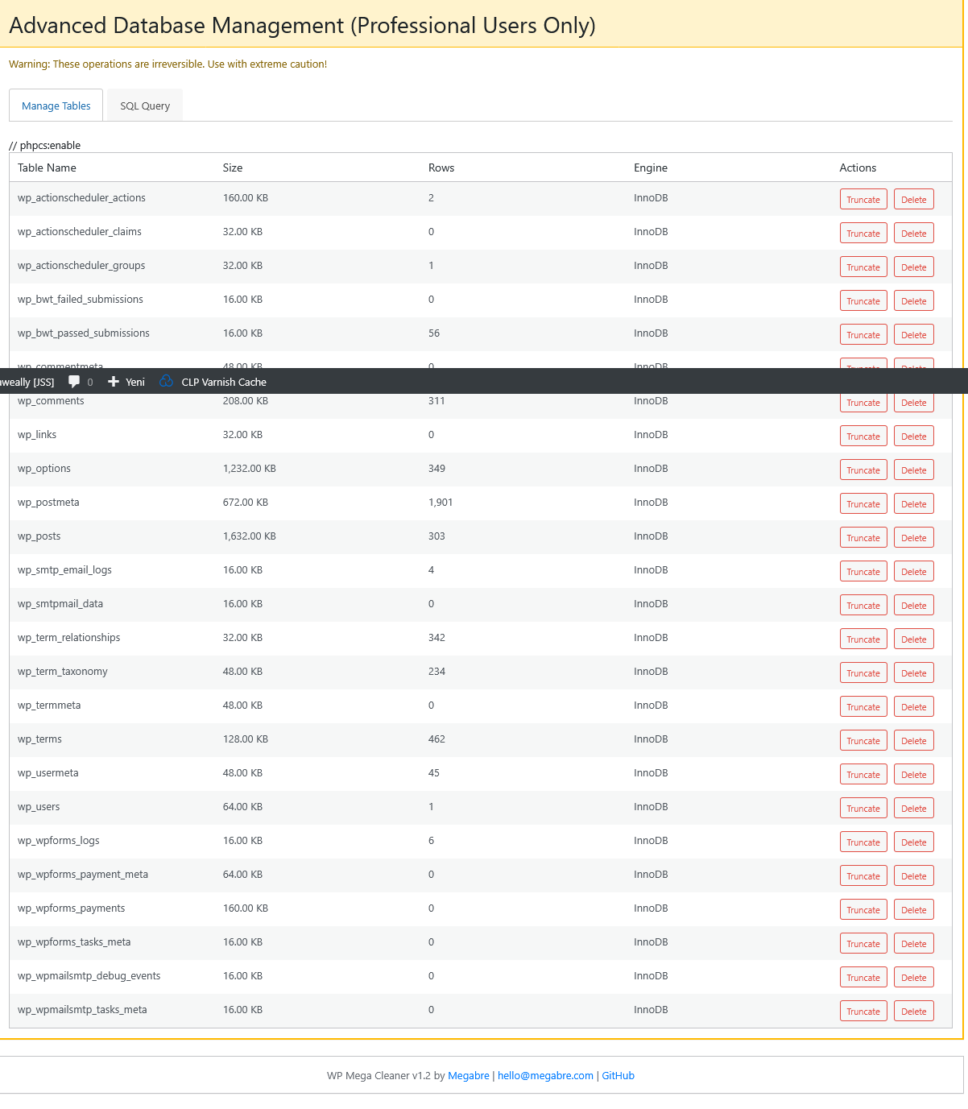Truncate the wp_options table
The image size is (968, 1109).
863,470
